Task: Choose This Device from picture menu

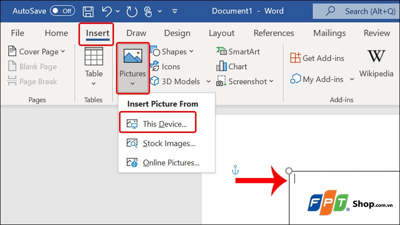Action: point(157,124)
